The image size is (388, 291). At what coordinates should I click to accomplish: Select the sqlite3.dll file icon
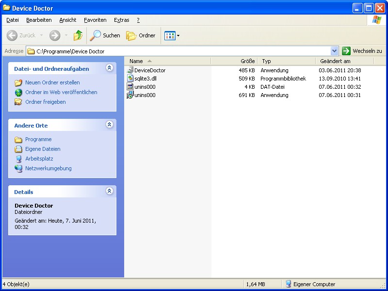(x=130, y=79)
